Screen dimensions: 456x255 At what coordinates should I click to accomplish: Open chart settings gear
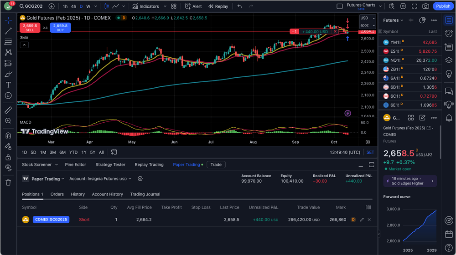tap(403, 6)
